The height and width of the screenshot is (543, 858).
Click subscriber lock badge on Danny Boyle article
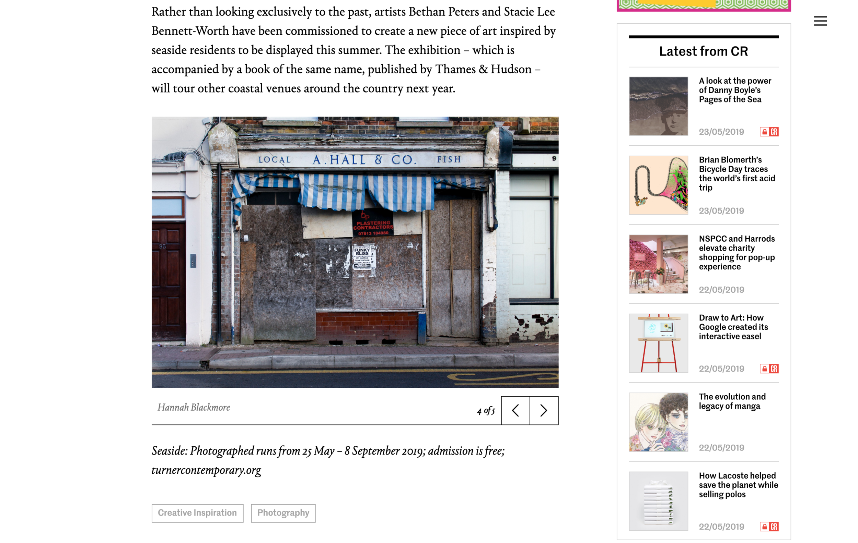(769, 132)
